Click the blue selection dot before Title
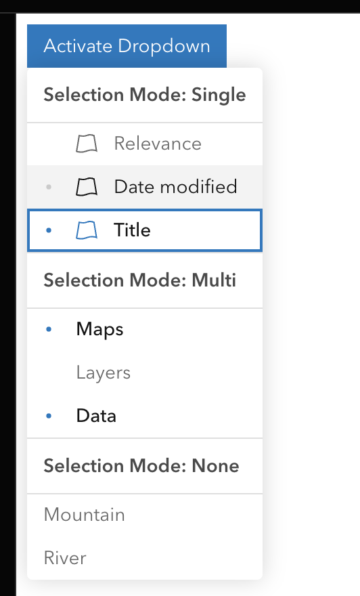Screen dimensions: 360x596 click(x=49, y=230)
